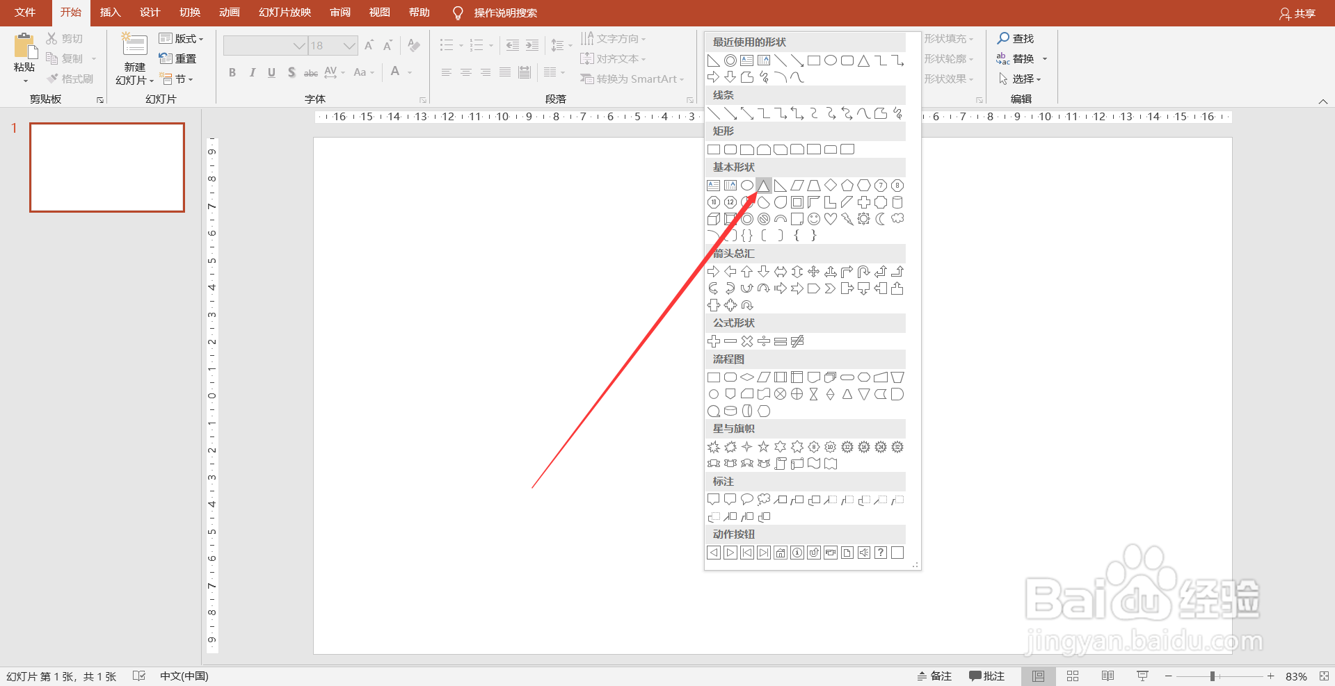
Task: Click the zoom in plus button
Action: point(1270,676)
